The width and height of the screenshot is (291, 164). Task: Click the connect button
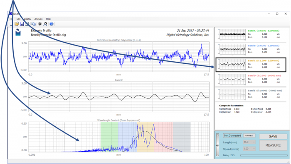(249, 135)
